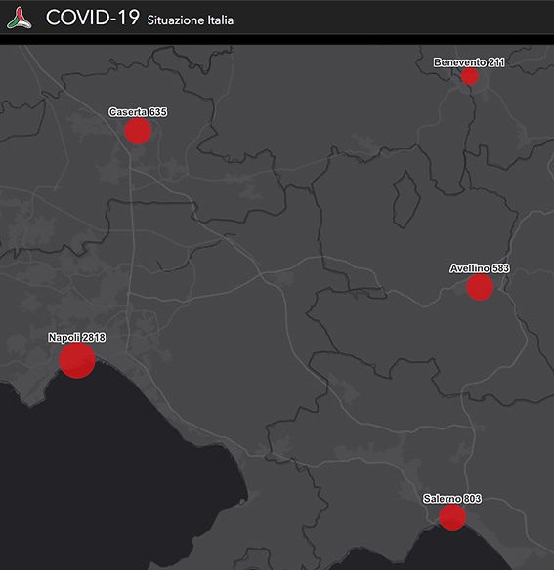This screenshot has height=570, width=554.
Task: Click the Benevento 211 label
Action: pyautogui.click(x=469, y=62)
